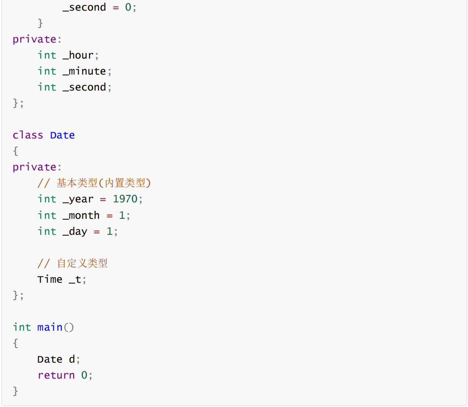Viewport: 468px width, 407px height.
Task: Click the 'class Date' line
Action: pos(43,135)
